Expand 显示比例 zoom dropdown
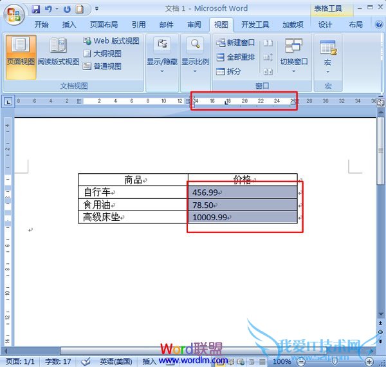The width and height of the screenshot is (386, 367). (195, 55)
